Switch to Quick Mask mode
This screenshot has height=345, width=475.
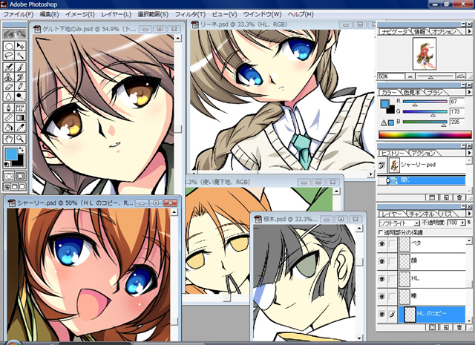(20, 177)
